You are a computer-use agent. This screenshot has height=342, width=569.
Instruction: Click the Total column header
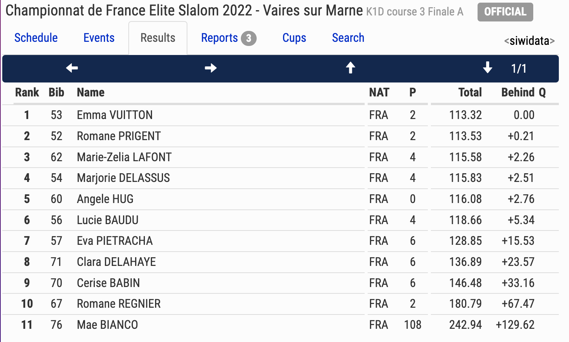coord(470,93)
